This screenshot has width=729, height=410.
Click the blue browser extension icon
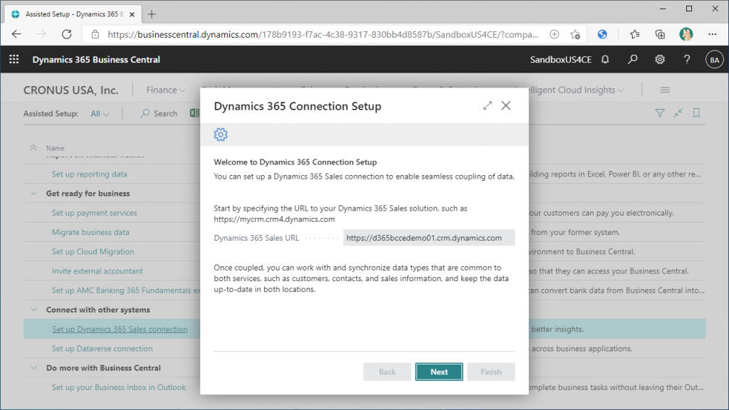tap(602, 34)
